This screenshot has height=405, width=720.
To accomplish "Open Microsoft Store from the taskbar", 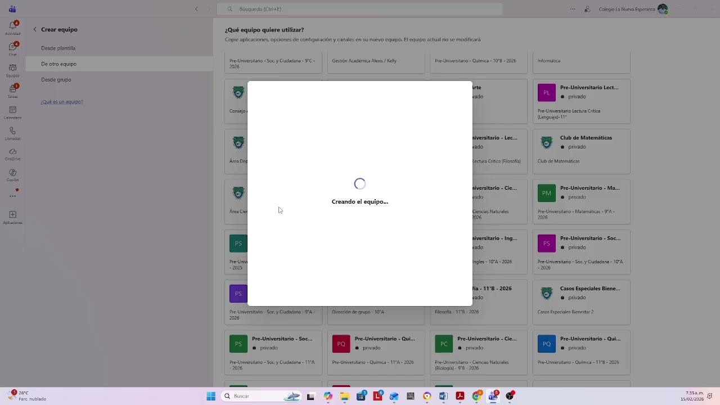I will pos(361,396).
